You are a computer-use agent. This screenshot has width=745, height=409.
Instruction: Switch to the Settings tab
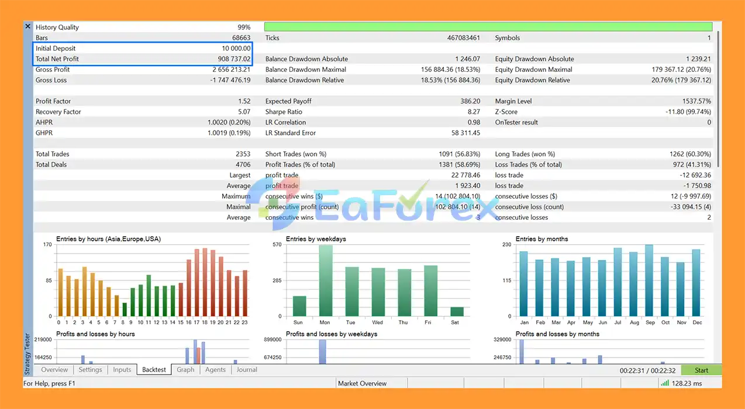pos(90,370)
